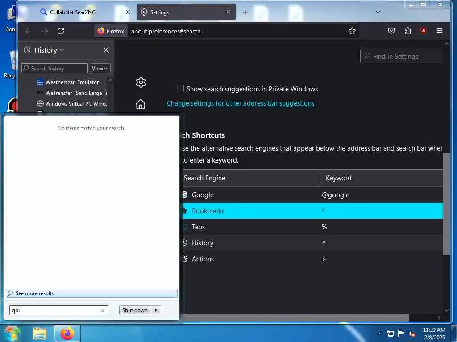457x342 pixels.
Task: Click the muted volume tray icon
Action: 412,334
